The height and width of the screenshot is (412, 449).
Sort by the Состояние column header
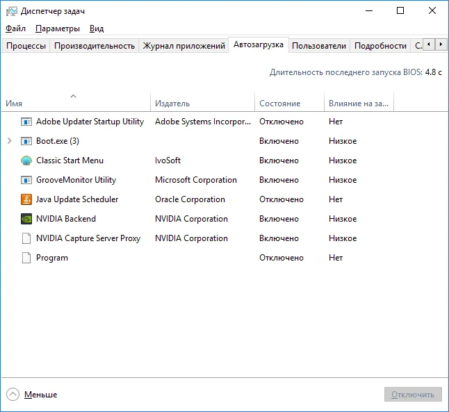(x=280, y=104)
